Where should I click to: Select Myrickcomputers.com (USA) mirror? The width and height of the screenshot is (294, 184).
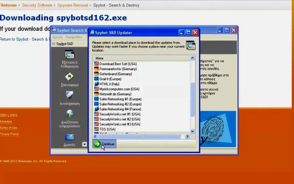[119, 89]
